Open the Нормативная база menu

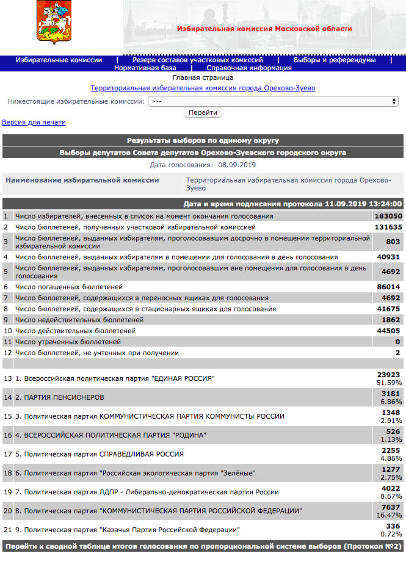tap(145, 68)
